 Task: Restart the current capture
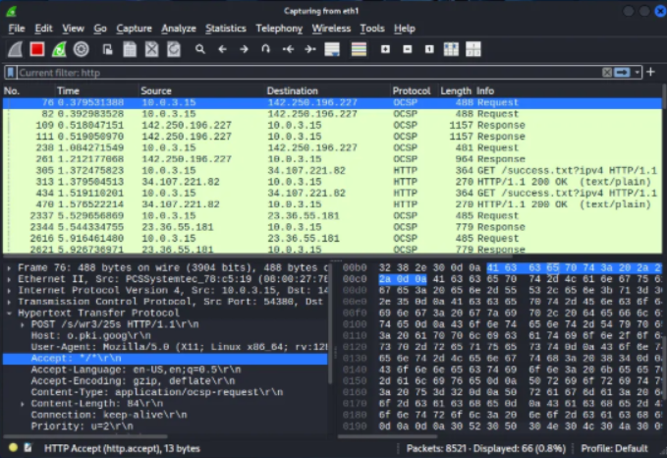tap(58, 48)
